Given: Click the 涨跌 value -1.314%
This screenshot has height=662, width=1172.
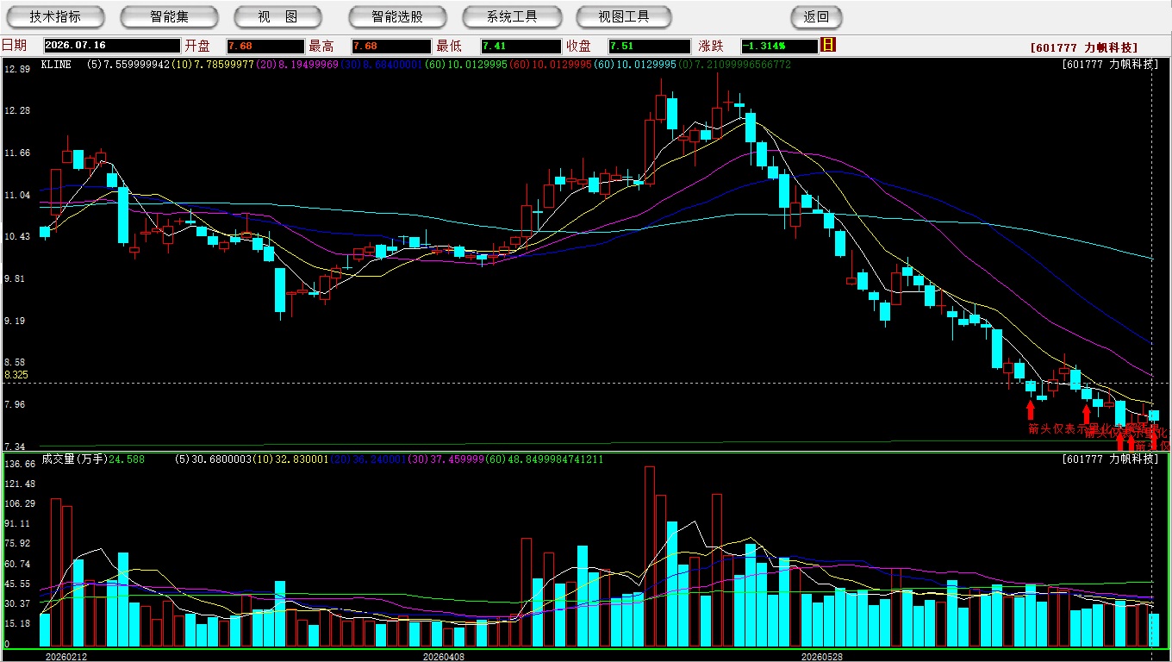Looking at the screenshot, I should [x=778, y=46].
